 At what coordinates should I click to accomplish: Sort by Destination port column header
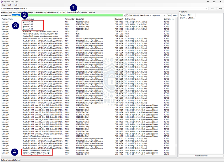(169, 19)
